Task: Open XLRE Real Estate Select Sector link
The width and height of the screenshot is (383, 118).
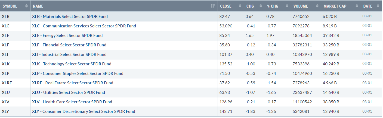Action: pyautogui.click(x=73, y=83)
